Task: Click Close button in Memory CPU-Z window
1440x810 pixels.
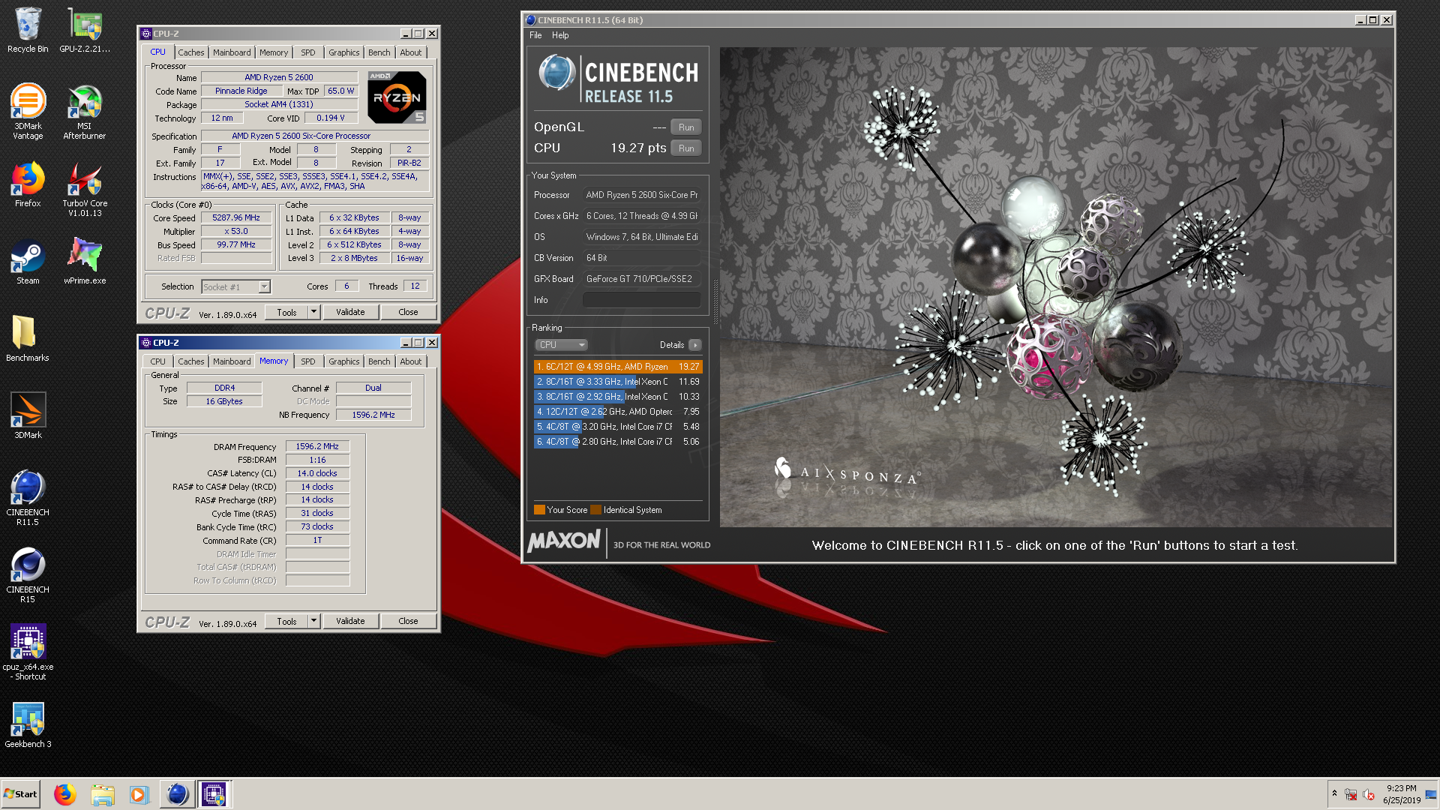Action: (x=408, y=621)
